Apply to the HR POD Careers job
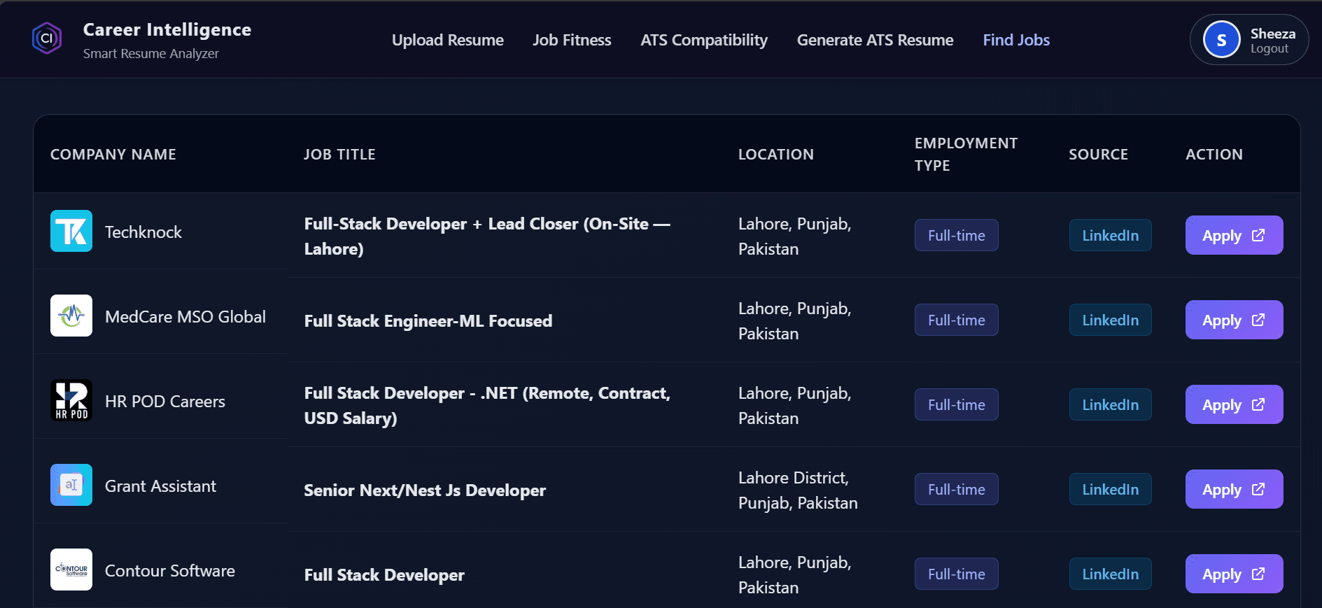The width and height of the screenshot is (1322, 608). pos(1234,404)
